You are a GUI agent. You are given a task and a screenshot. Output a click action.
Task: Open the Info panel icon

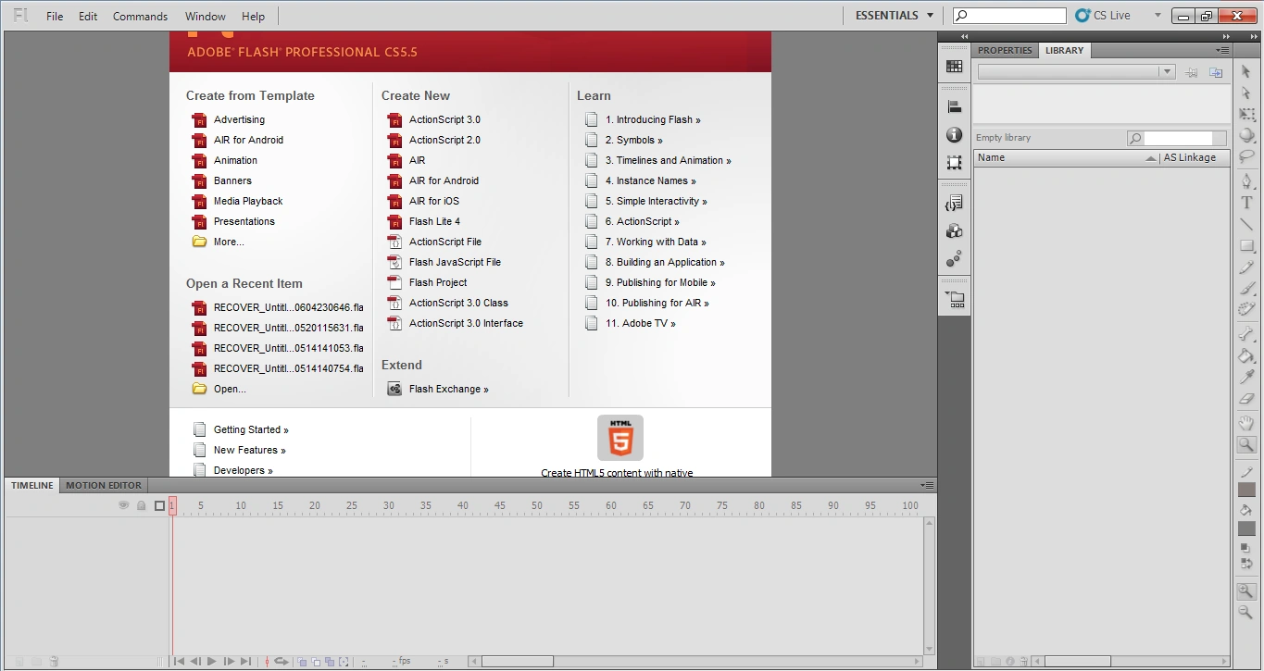pos(954,135)
